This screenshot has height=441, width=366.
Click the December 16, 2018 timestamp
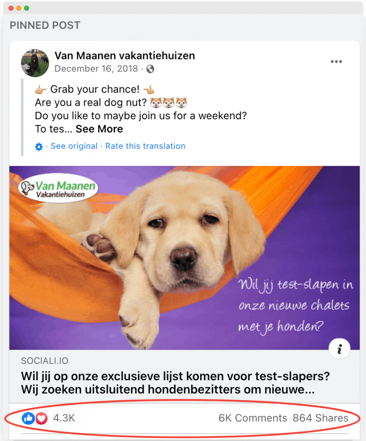pyautogui.click(x=96, y=68)
